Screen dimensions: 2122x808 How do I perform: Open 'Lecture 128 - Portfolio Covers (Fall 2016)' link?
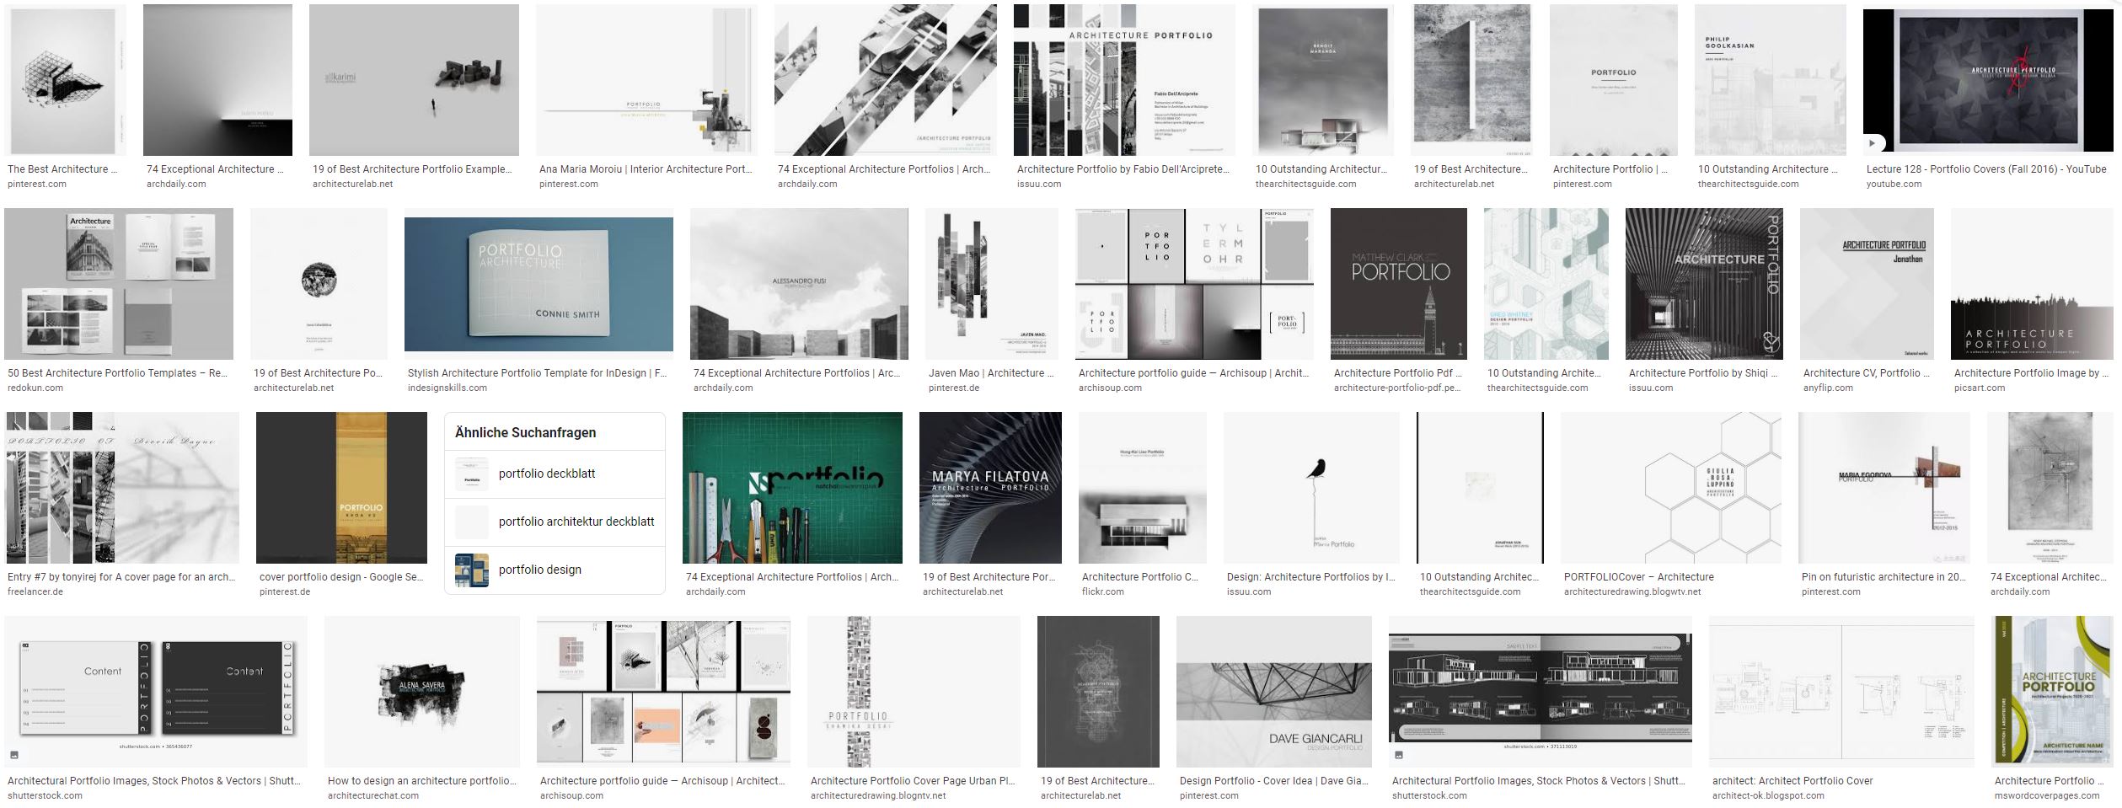(x=1985, y=169)
